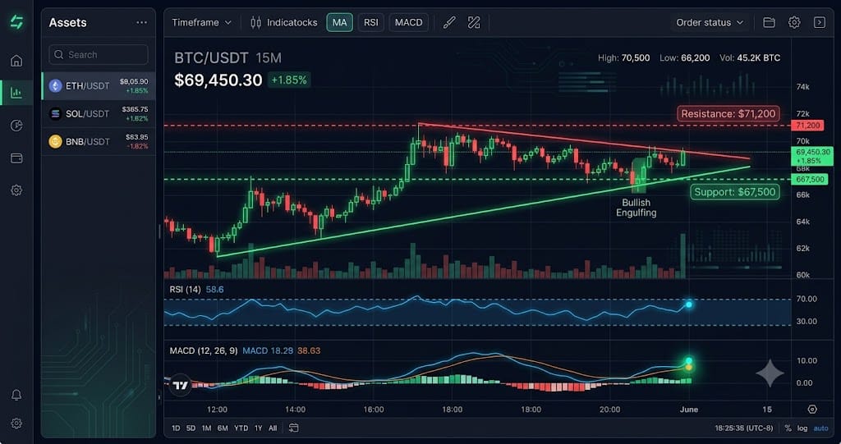Click the glowing RSI current-value dot
The image size is (841, 444).
[x=689, y=304]
